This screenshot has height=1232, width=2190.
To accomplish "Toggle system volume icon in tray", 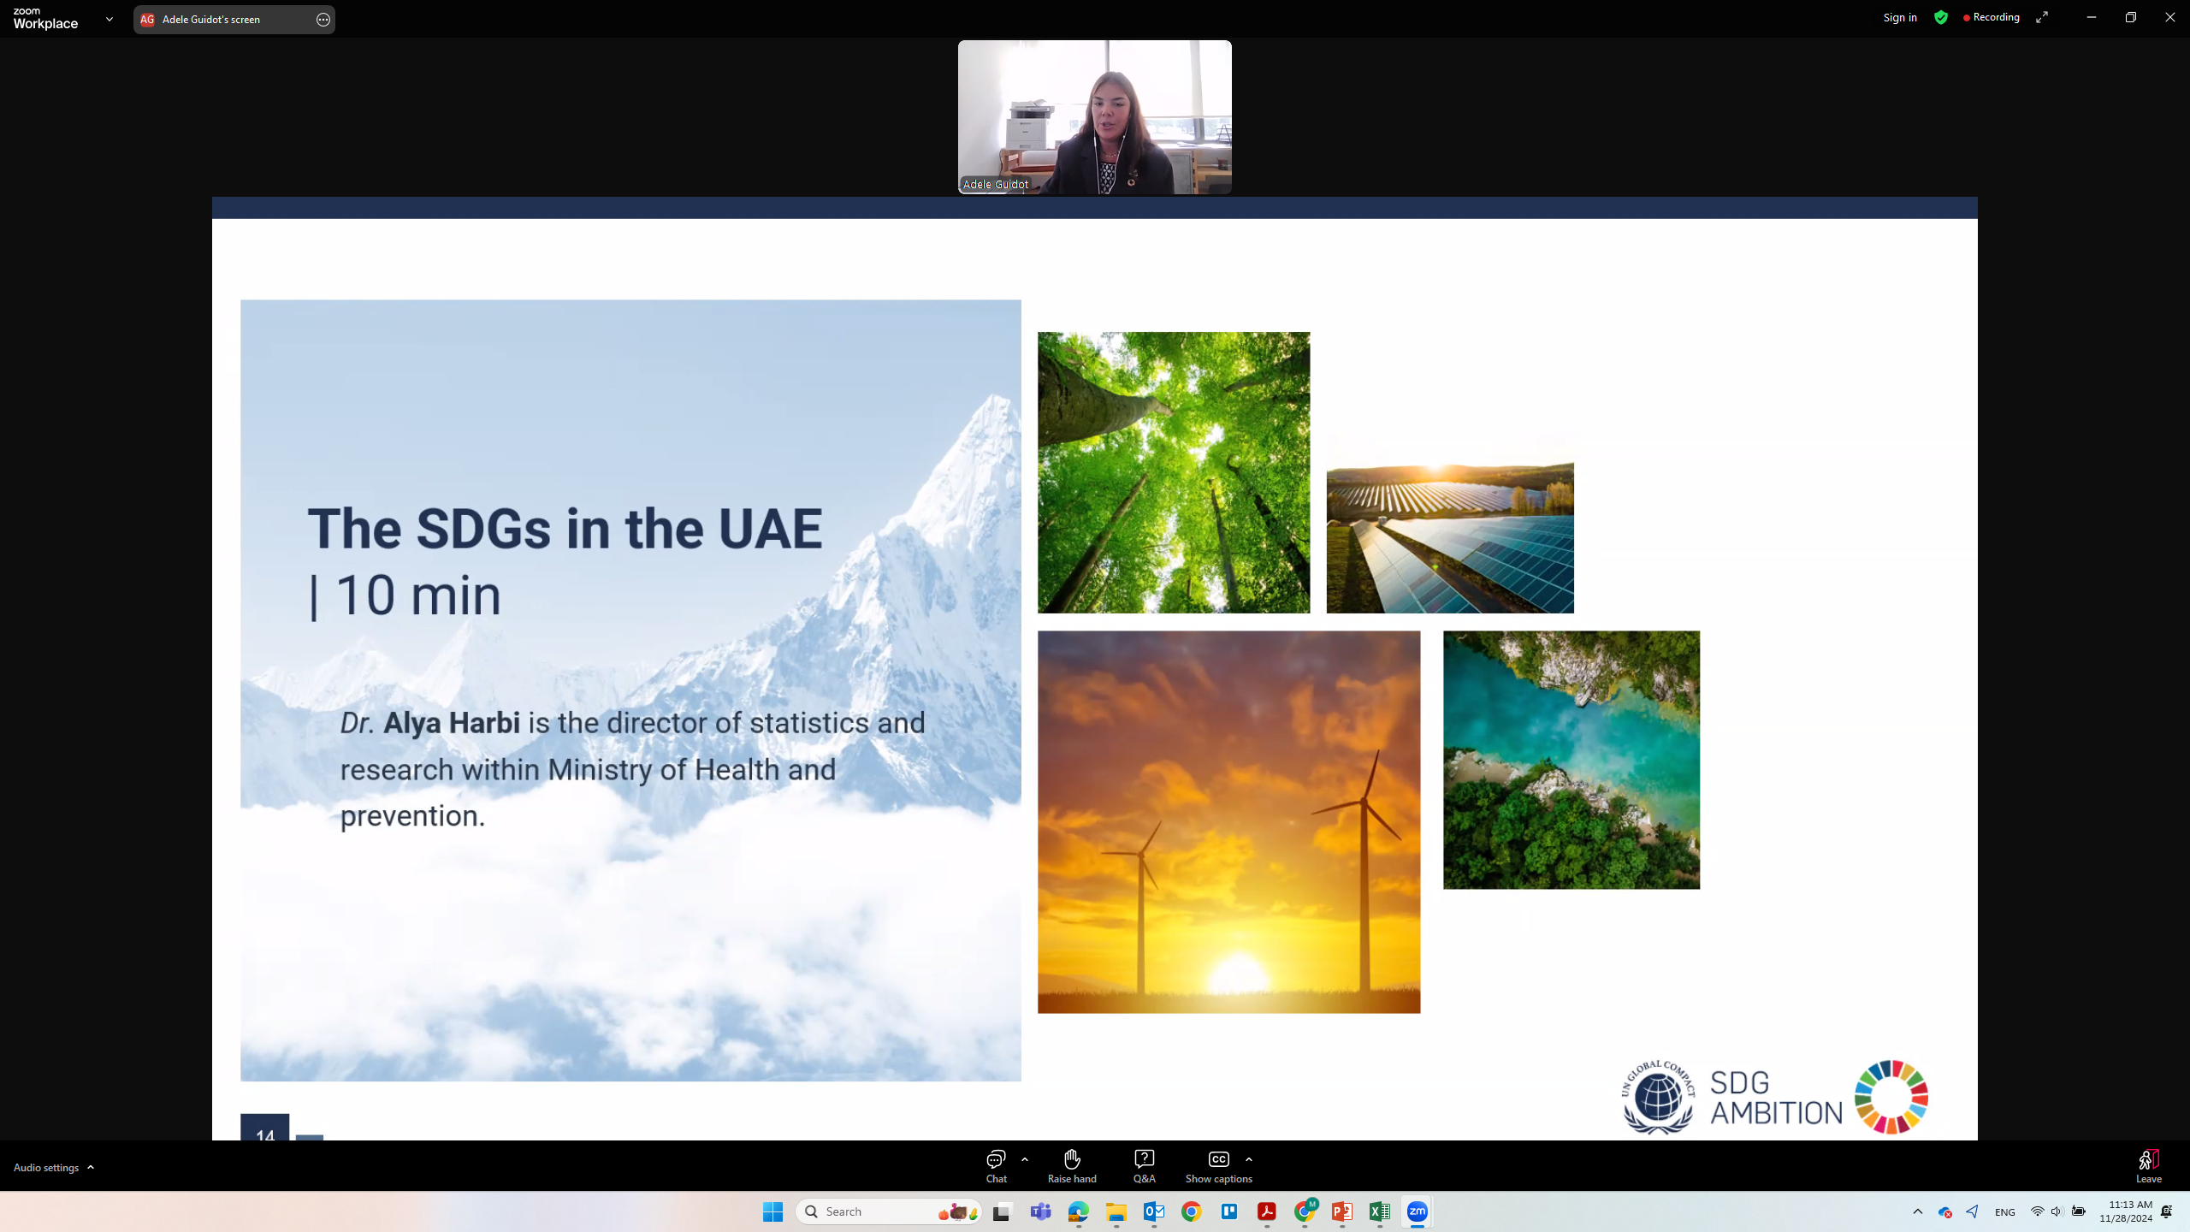I will click(x=2057, y=1211).
